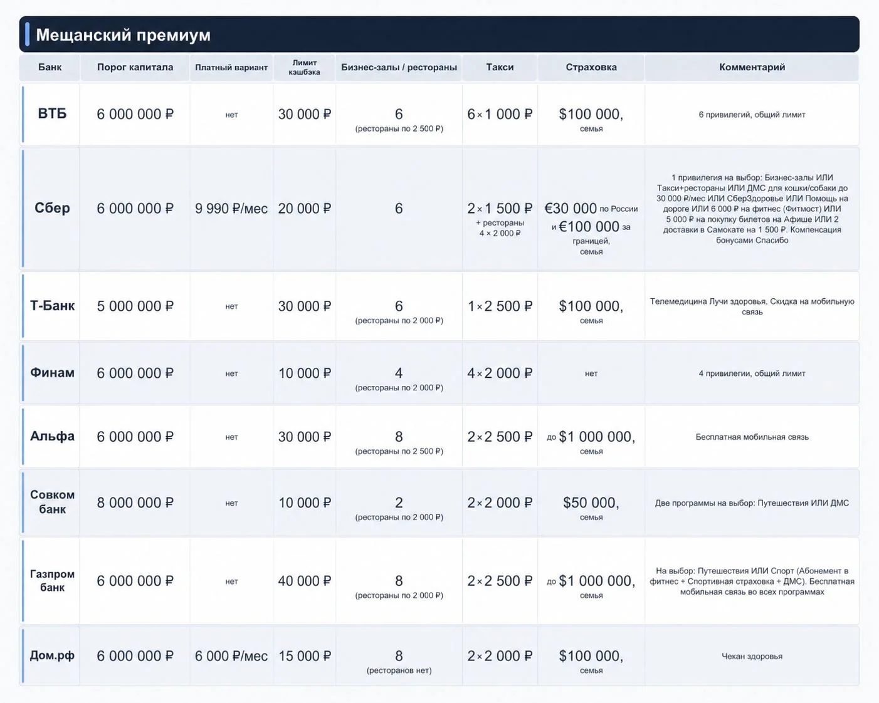The width and height of the screenshot is (879, 703).
Task: Select Совкомбанк's capital threshold 8 000 000 ₽
Action: 135,503
